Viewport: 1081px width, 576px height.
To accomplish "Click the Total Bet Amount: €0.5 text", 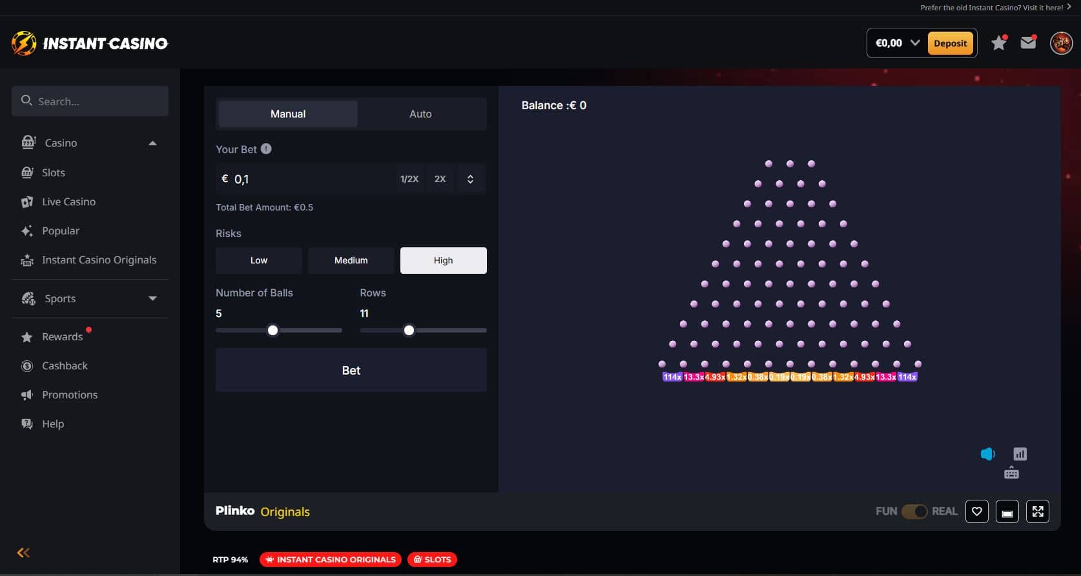I will 265,207.
